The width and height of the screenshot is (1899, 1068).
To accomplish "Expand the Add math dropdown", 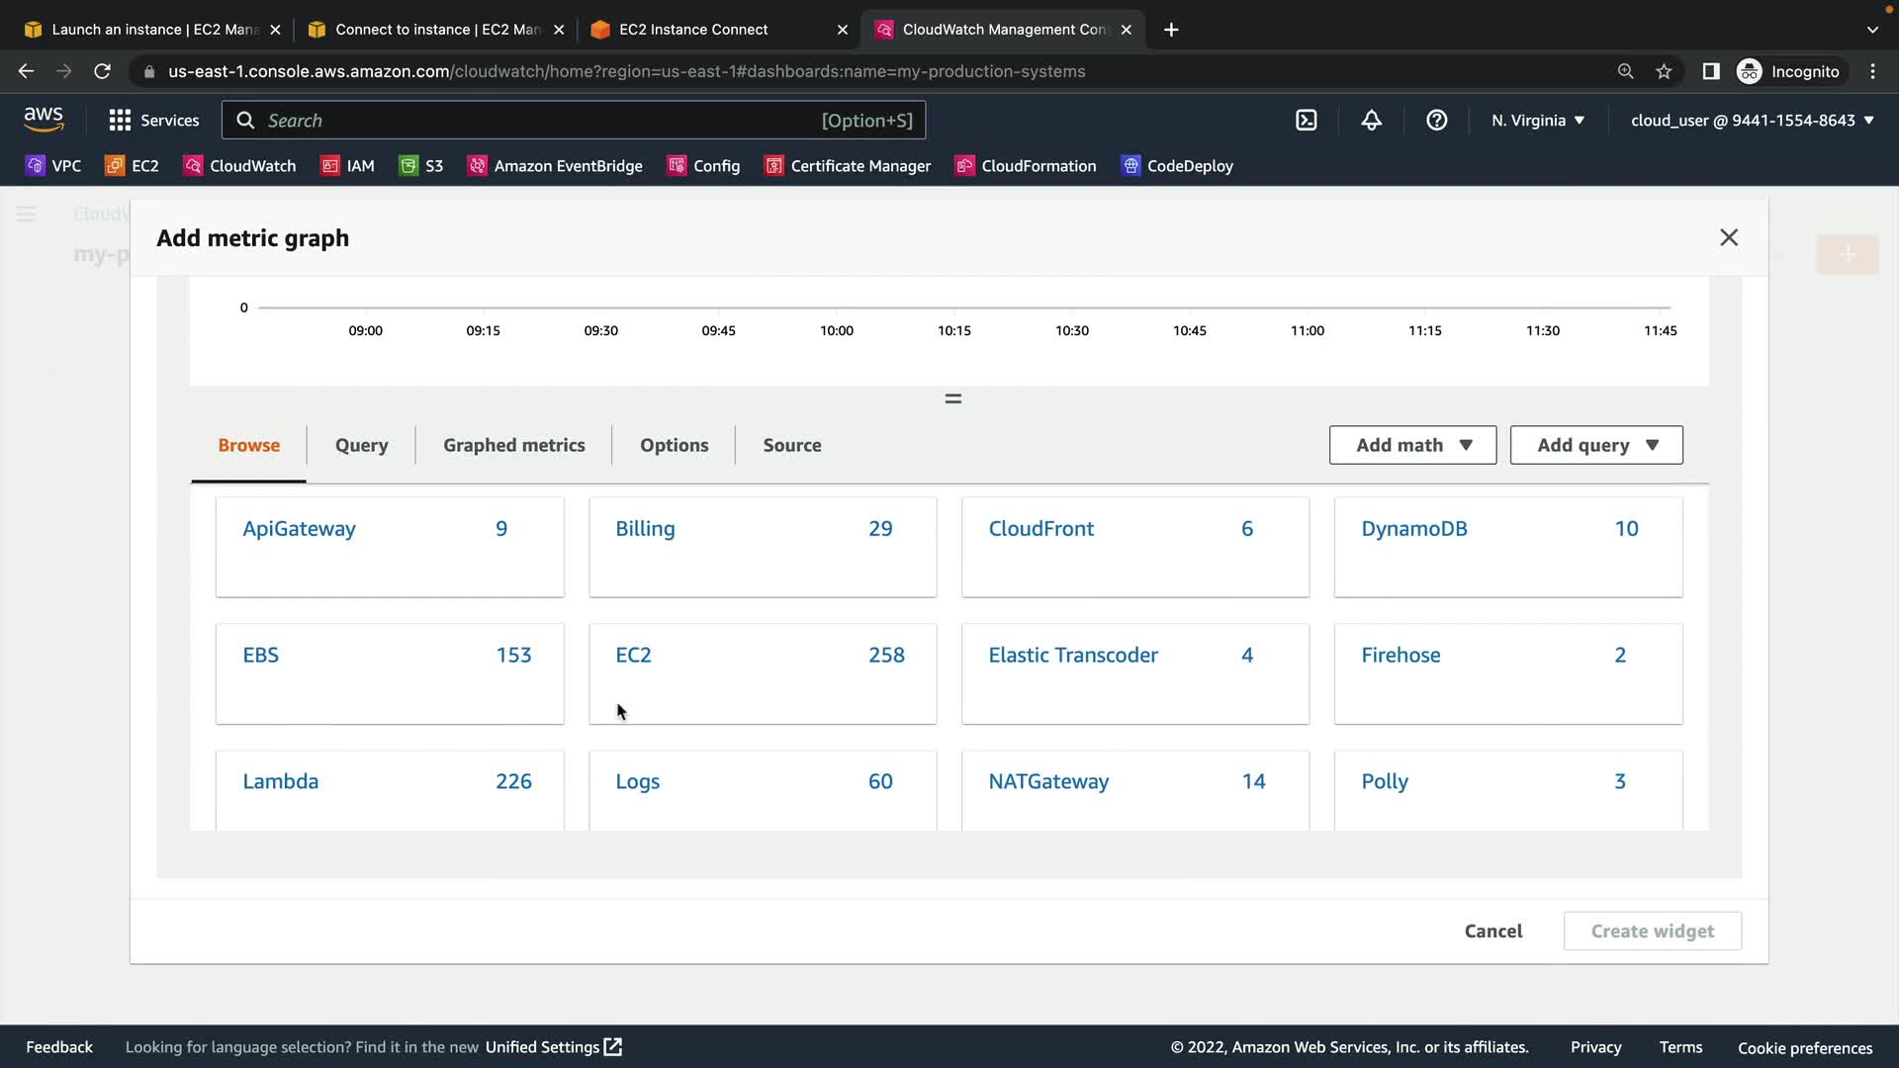I will (x=1412, y=445).
